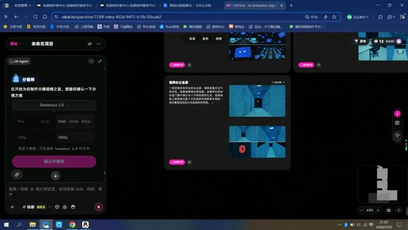
Task: Select the Fast quality option
Action: point(75,121)
